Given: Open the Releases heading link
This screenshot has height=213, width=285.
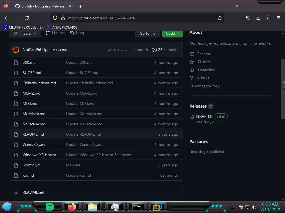Looking at the screenshot, I should coord(198,106).
